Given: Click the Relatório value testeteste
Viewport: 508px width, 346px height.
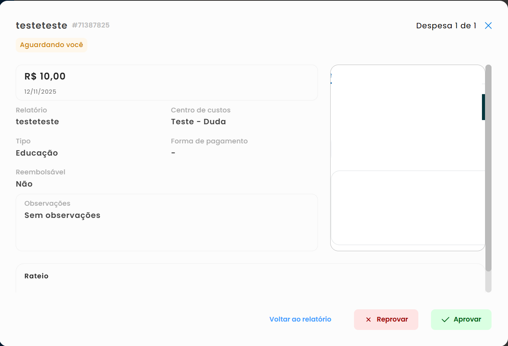Looking at the screenshot, I should tap(37, 122).
